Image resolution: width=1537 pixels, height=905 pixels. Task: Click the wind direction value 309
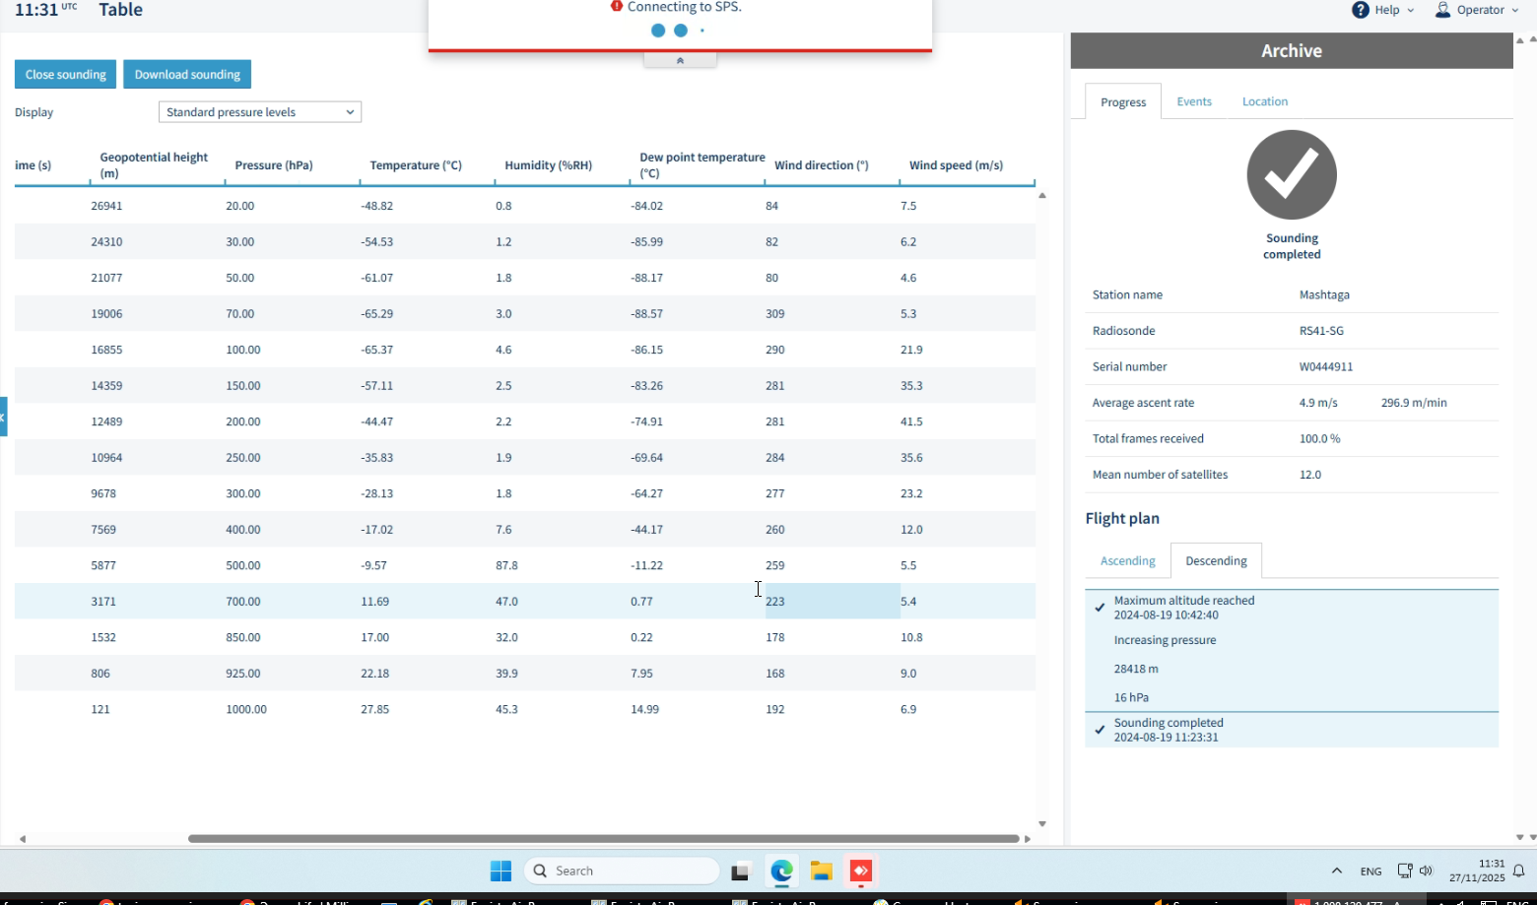click(775, 313)
